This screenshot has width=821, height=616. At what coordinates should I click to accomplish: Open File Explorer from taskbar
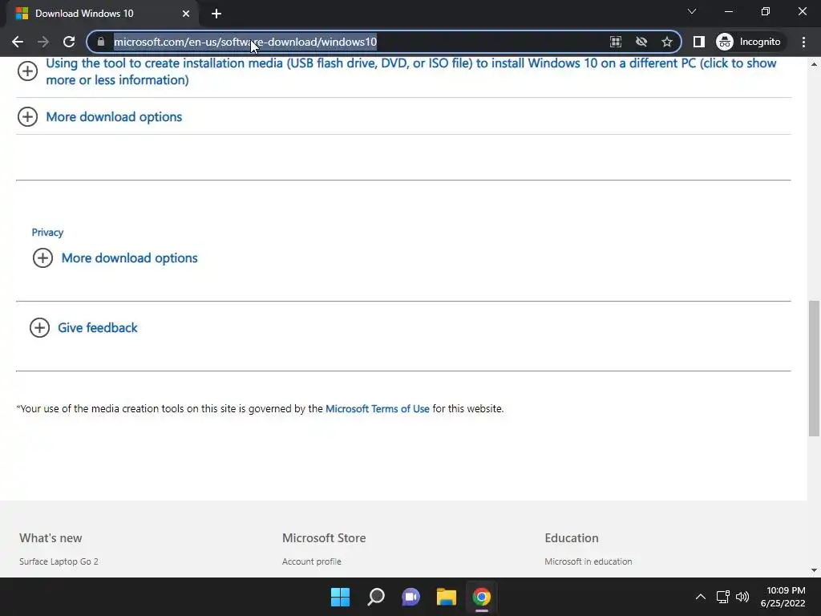[446, 597]
